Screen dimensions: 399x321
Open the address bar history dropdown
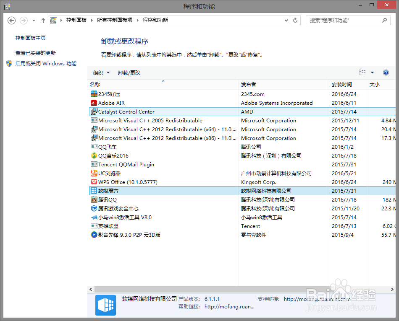286,20
